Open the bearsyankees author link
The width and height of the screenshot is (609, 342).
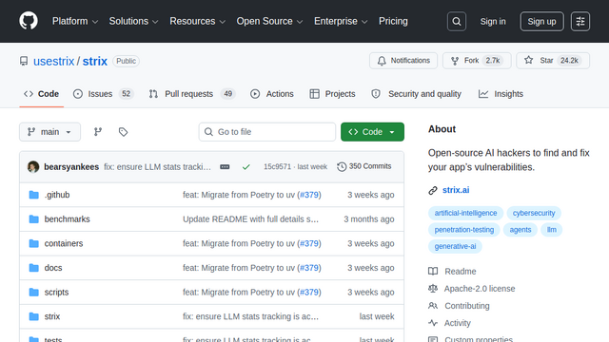pyautogui.click(x=71, y=167)
